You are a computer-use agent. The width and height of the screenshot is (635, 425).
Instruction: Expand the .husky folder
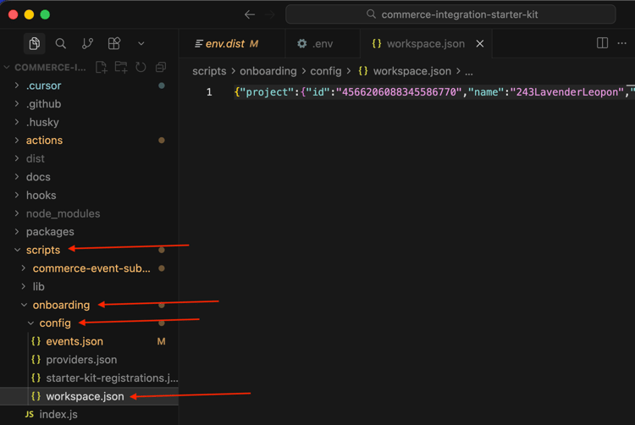89,122
